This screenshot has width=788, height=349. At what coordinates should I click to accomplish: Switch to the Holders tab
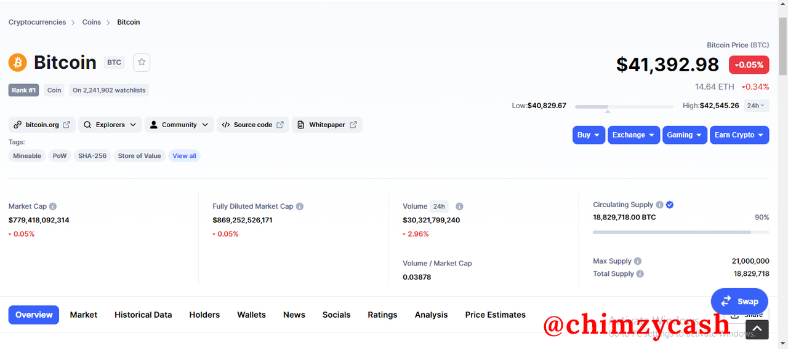point(204,315)
